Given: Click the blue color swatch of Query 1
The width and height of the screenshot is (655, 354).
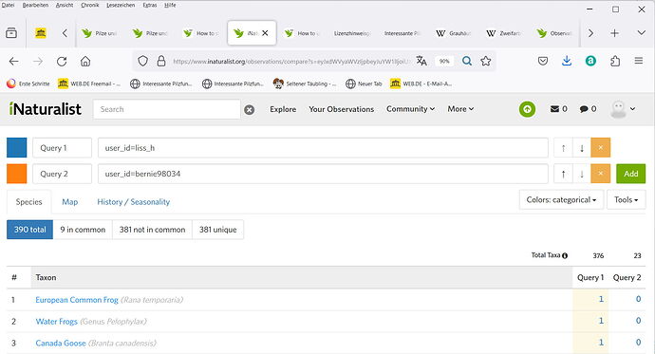Looking at the screenshot, I should point(17,147).
